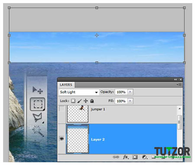Image resolution: width=195 pixels, height=165 pixels.
Task: Open the Soft Light blend mode dropdown
Action: coord(79,92)
